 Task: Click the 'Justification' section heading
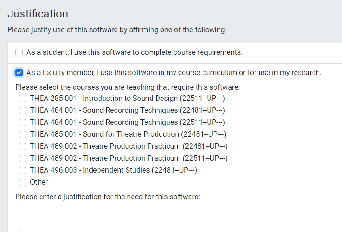click(38, 14)
